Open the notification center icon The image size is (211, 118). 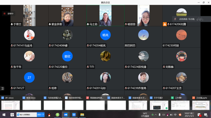point(206,115)
